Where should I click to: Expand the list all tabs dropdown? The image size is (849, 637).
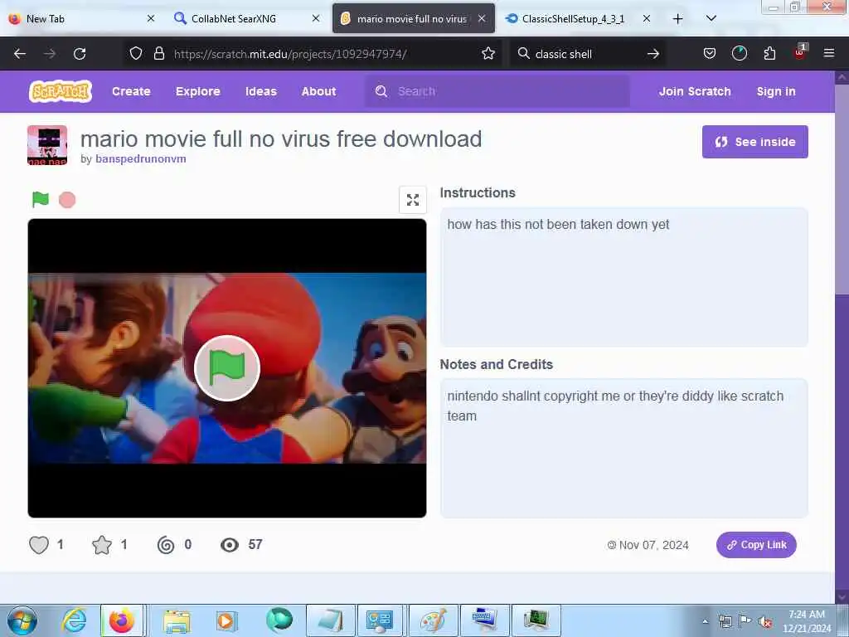(x=711, y=18)
